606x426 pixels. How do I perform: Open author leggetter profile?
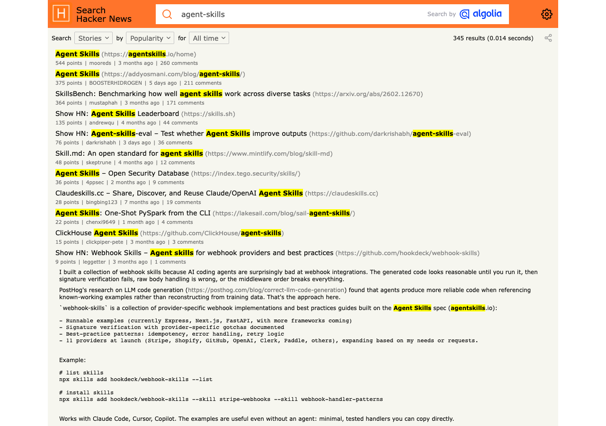click(94, 262)
